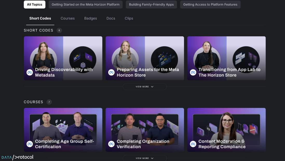Screen dimensions: 285x161
Task: Click Meta logo on Transitioning from App Lab card
Action: pos(193,72)
